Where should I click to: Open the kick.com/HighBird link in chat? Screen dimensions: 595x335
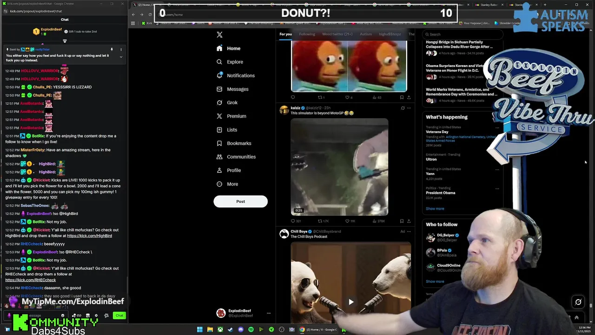click(x=89, y=236)
